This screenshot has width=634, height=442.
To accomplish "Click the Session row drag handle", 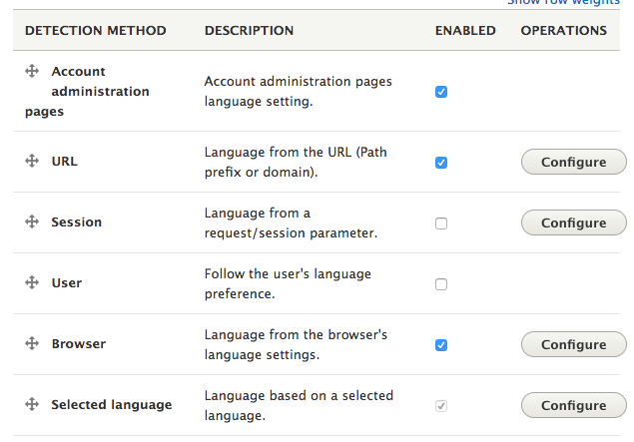I will pos(32,222).
